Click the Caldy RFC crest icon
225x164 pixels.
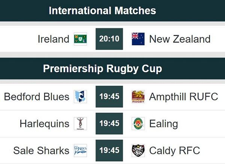tap(138, 151)
